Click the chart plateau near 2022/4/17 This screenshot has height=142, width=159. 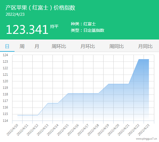tap(83, 93)
